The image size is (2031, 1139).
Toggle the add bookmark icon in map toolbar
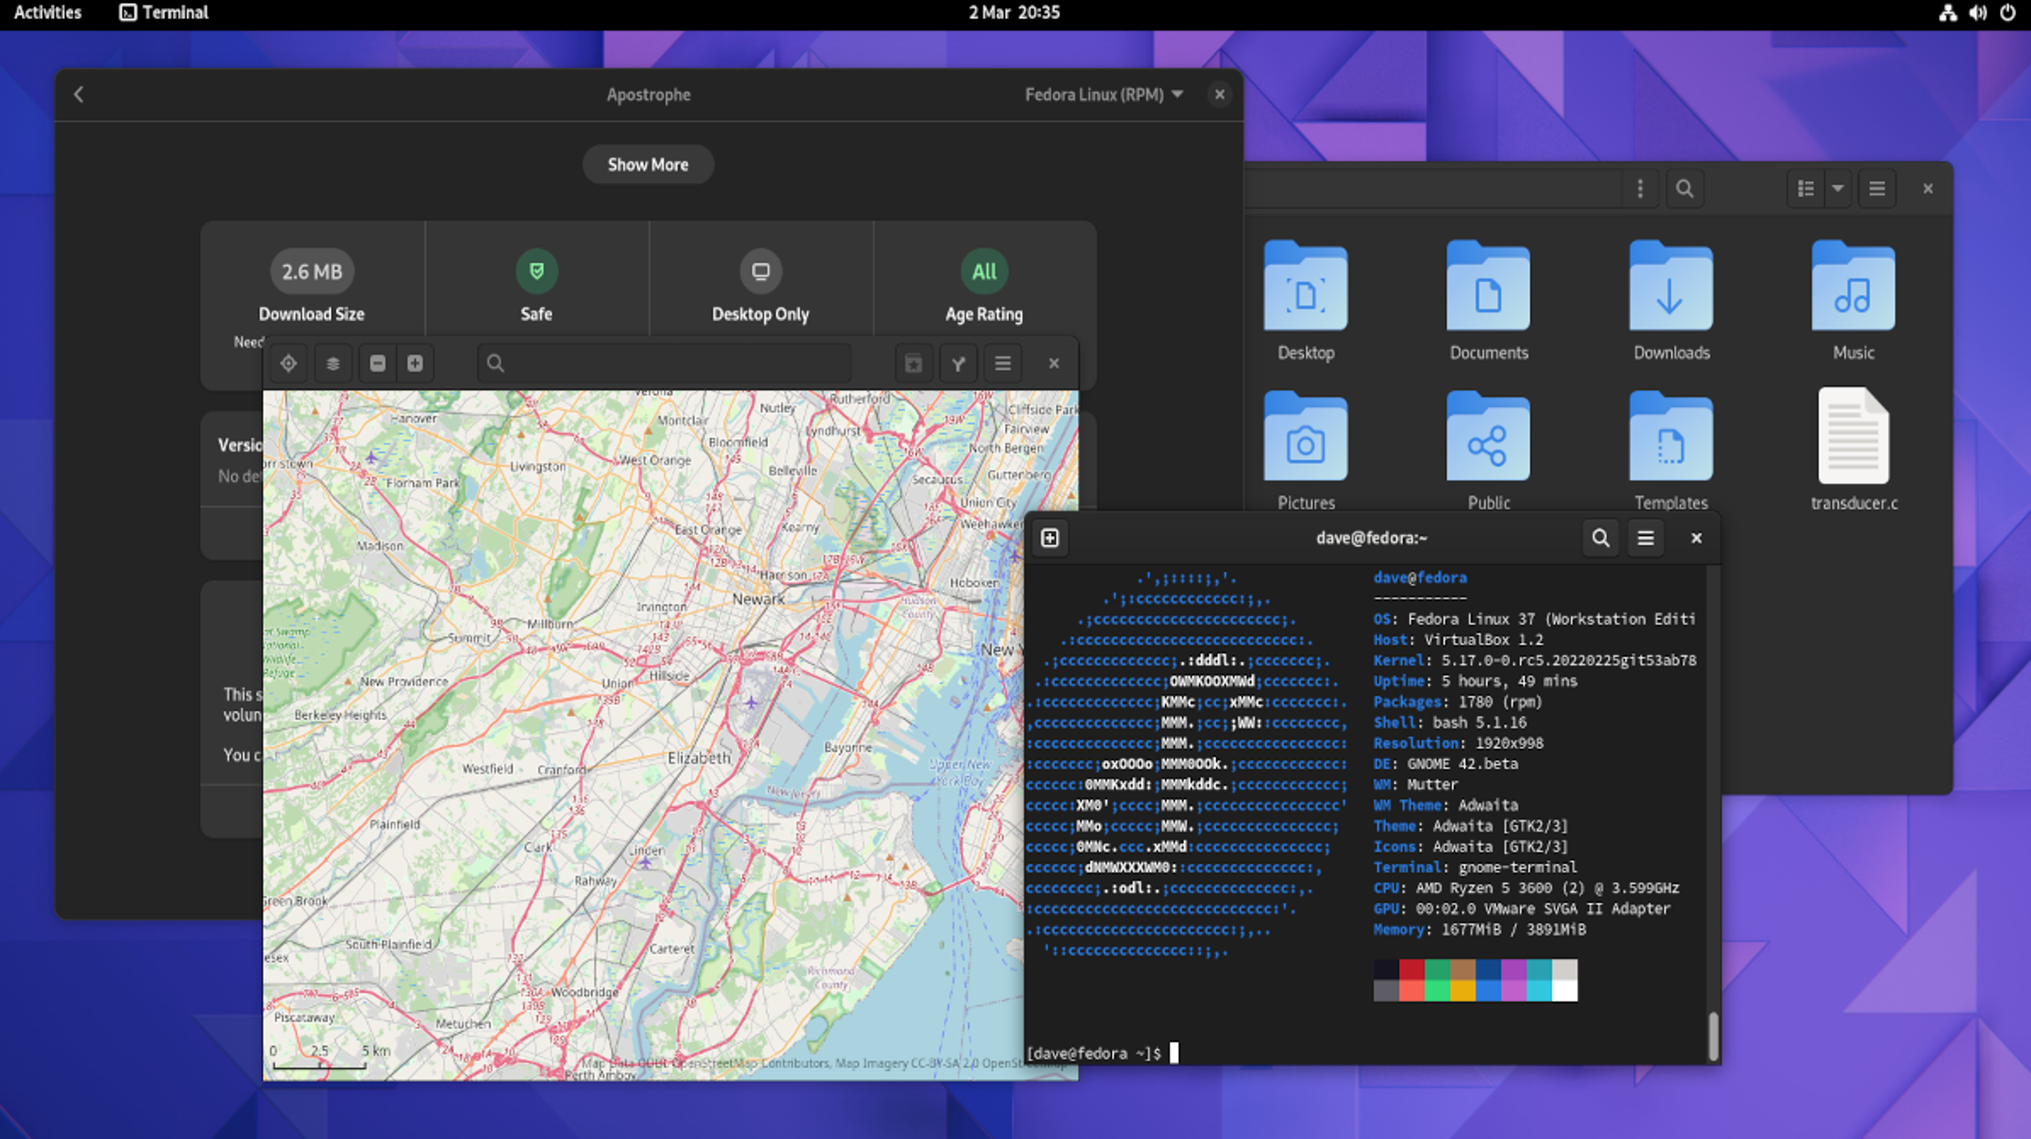pyautogui.click(x=914, y=362)
